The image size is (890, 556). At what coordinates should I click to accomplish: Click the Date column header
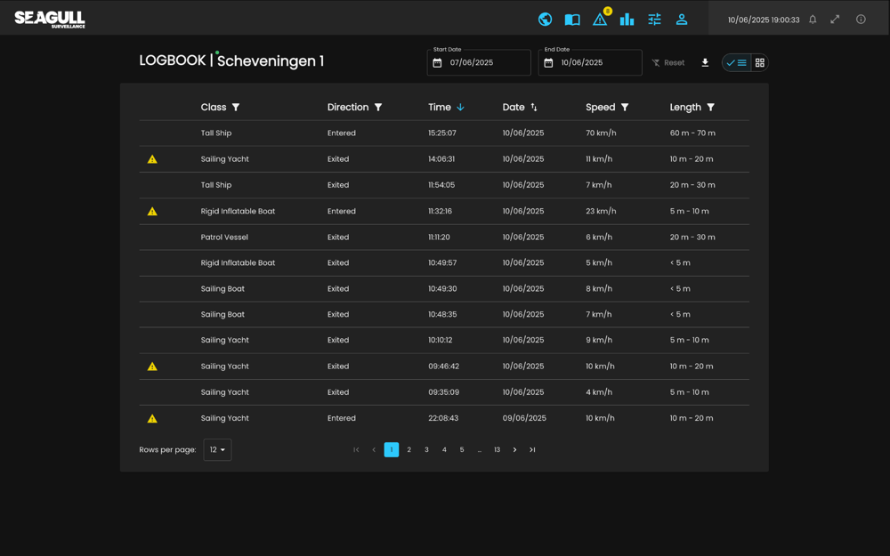tap(514, 108)
